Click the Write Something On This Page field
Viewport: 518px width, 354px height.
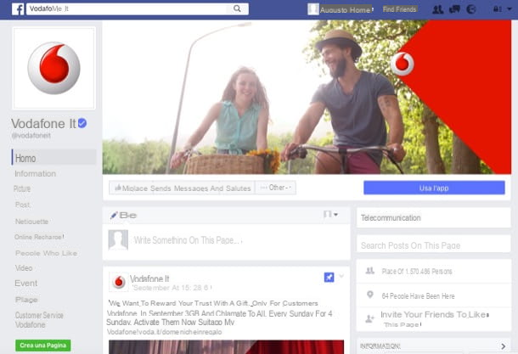188,240
